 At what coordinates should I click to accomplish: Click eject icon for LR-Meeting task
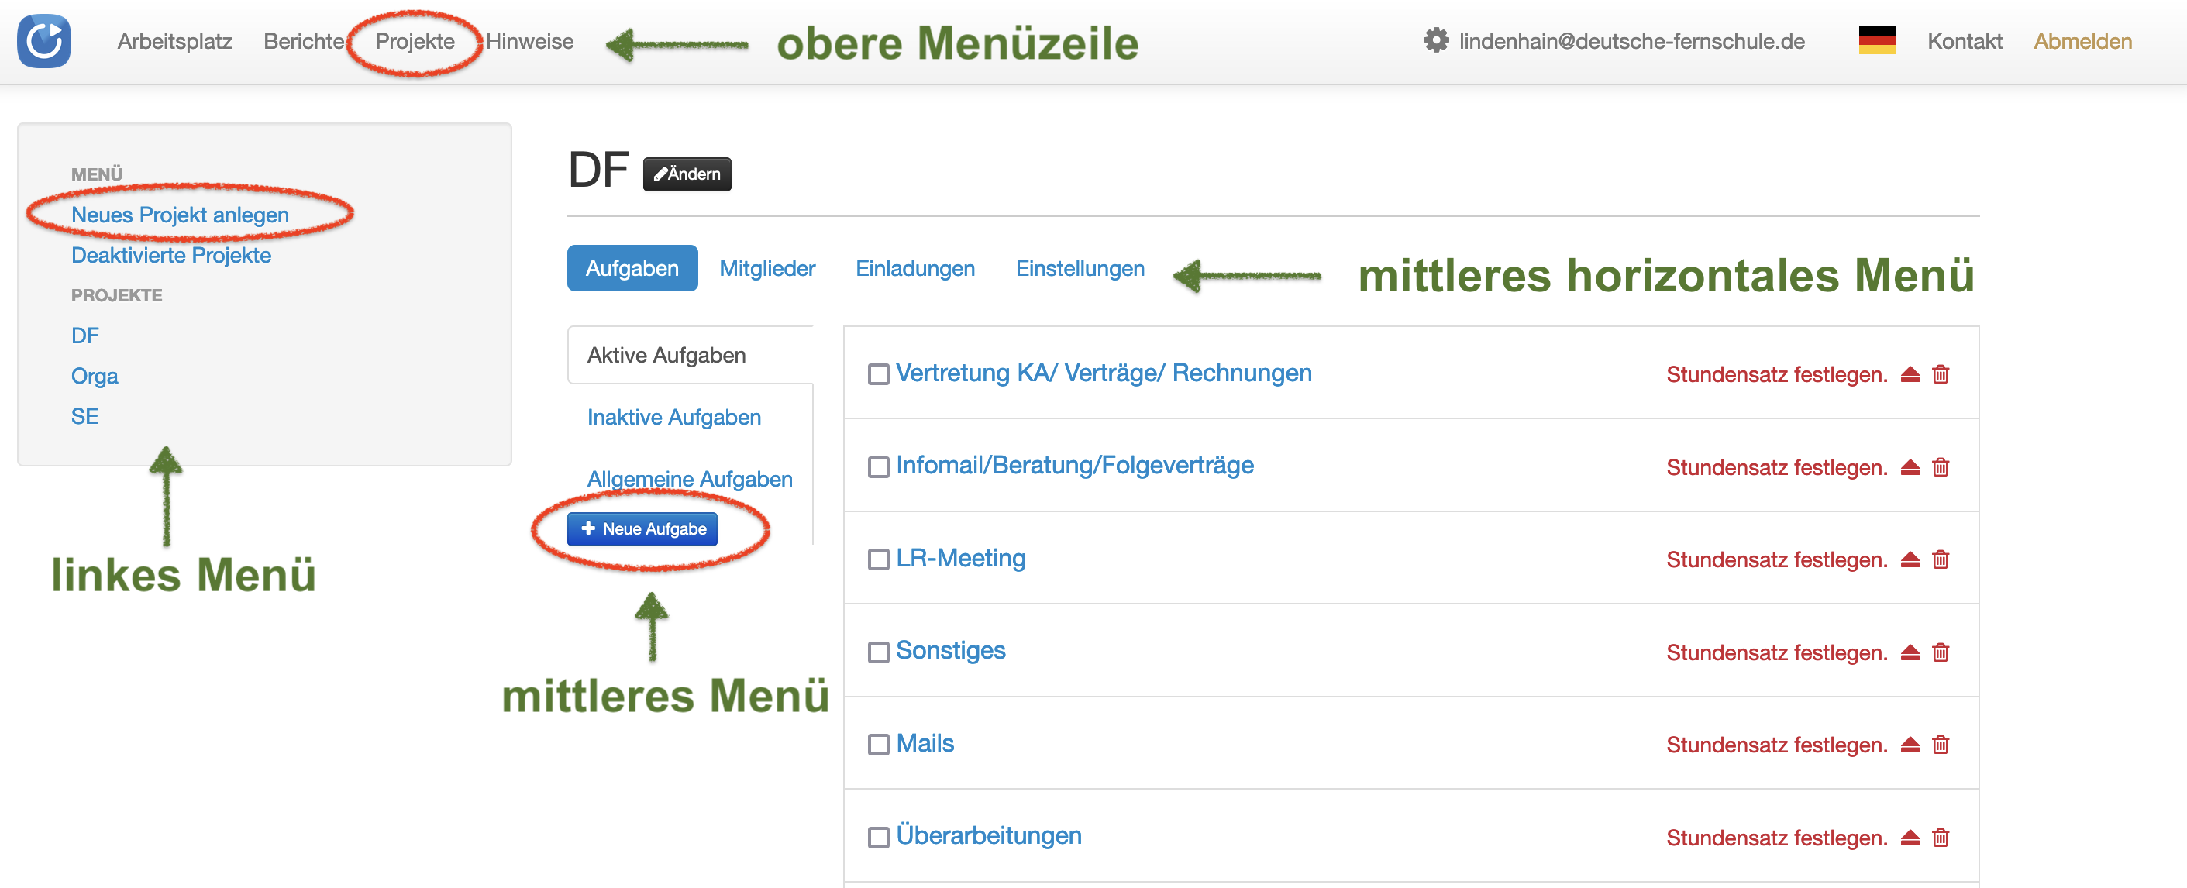coord(1910,559)
